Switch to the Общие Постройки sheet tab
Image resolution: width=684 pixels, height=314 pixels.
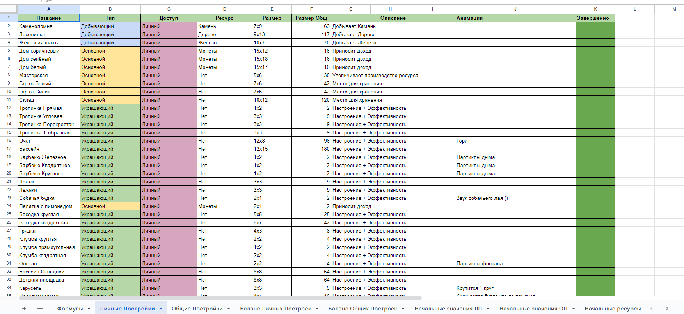click(x=197, y=309)
